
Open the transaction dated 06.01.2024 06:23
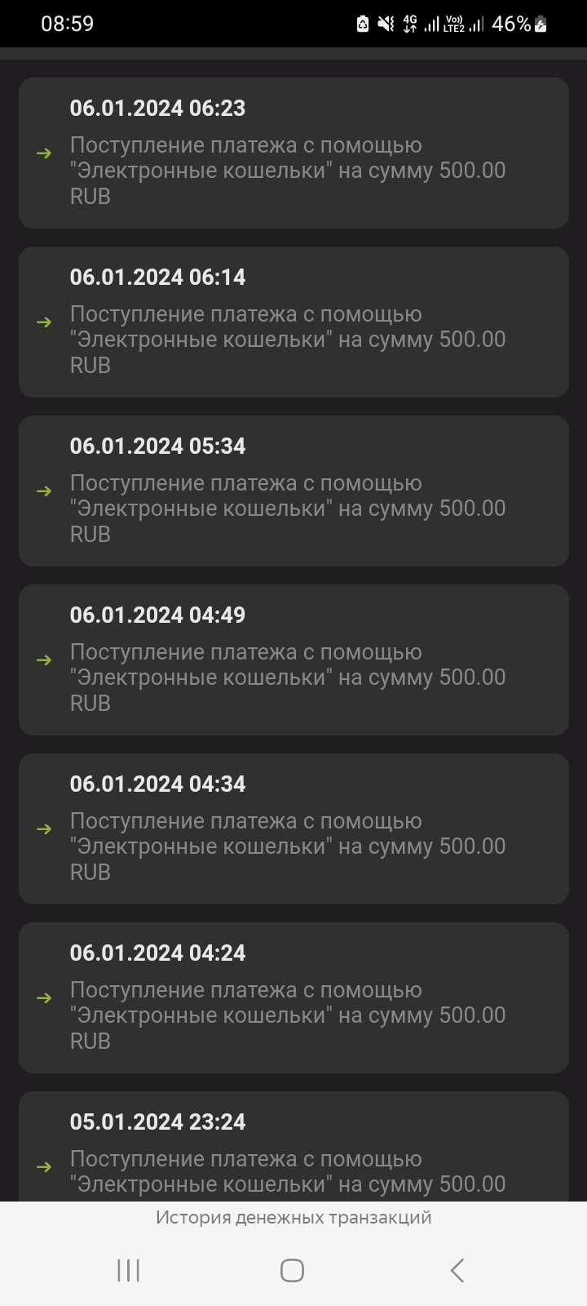point(293,153)
